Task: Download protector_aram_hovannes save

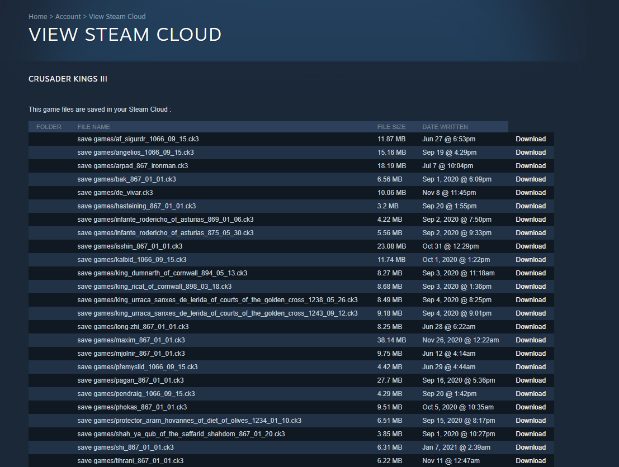Action: click(x=531, y=421)
